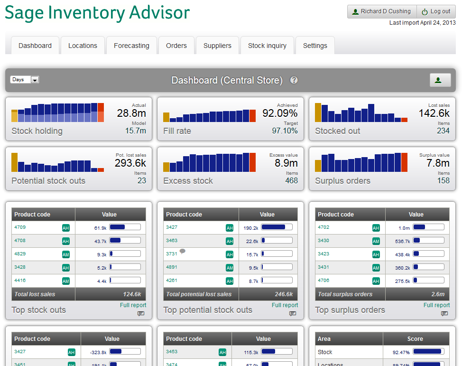The image size is (462, 366).
Task: Click the Log out button
Action: pos(436,11)
